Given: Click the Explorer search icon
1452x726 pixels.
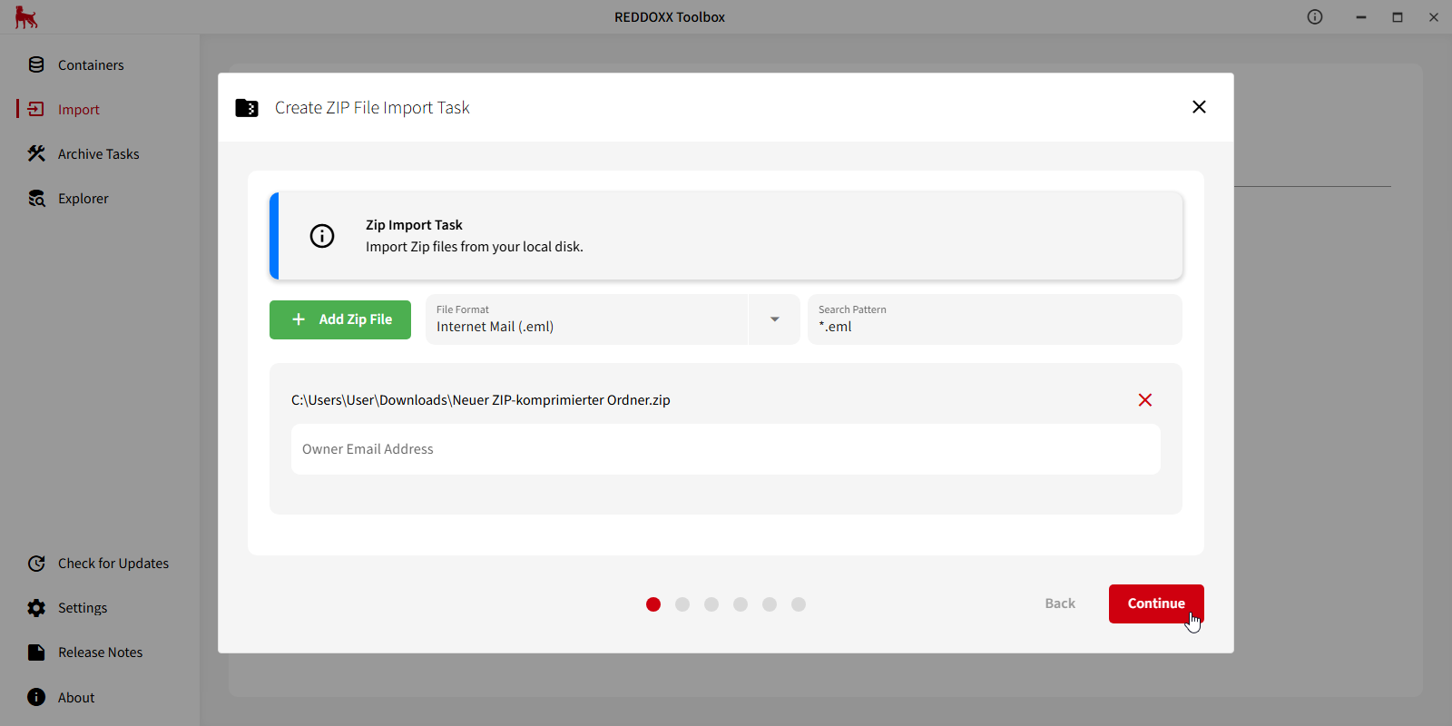Looking at the screenshot, I should (x=36, y=198).
